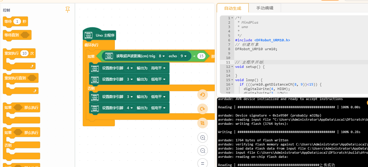Viewport: 368px width, 167px height.
Task: Click the void setup() code line
Action: click(250, 67)
